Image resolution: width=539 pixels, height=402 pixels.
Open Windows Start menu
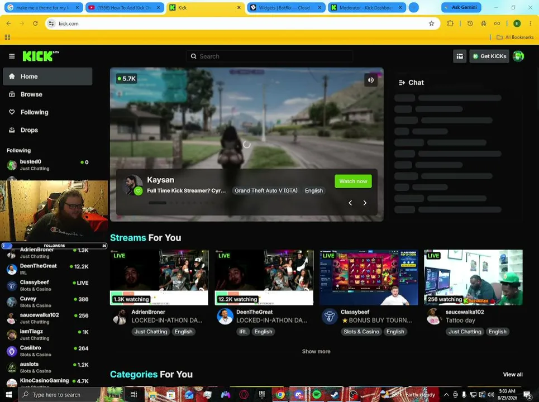[9, 394]
